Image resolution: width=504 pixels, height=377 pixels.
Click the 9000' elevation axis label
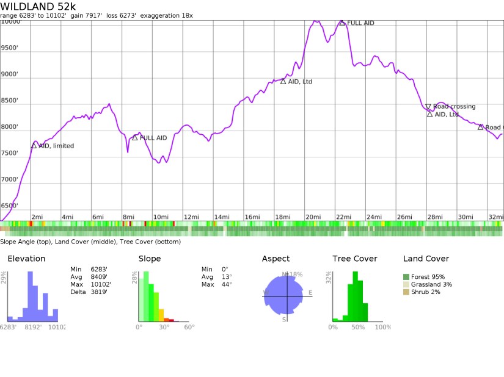[10, 74]
